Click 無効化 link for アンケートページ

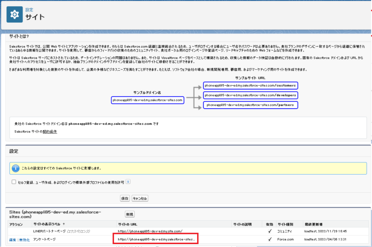[25, 240]
